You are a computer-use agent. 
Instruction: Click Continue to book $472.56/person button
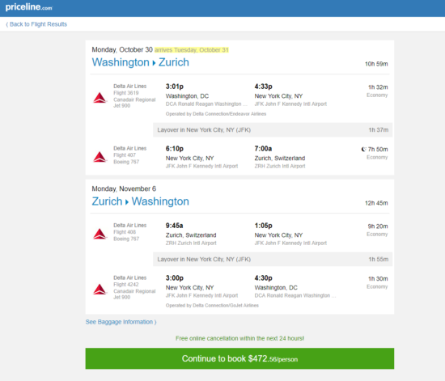pos(239,358)
